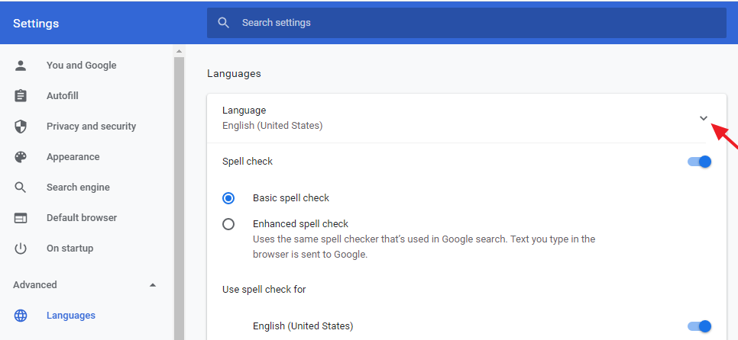Select the Basic spell check radio button
The image size is (738, 340).
(x=228, y=198)
